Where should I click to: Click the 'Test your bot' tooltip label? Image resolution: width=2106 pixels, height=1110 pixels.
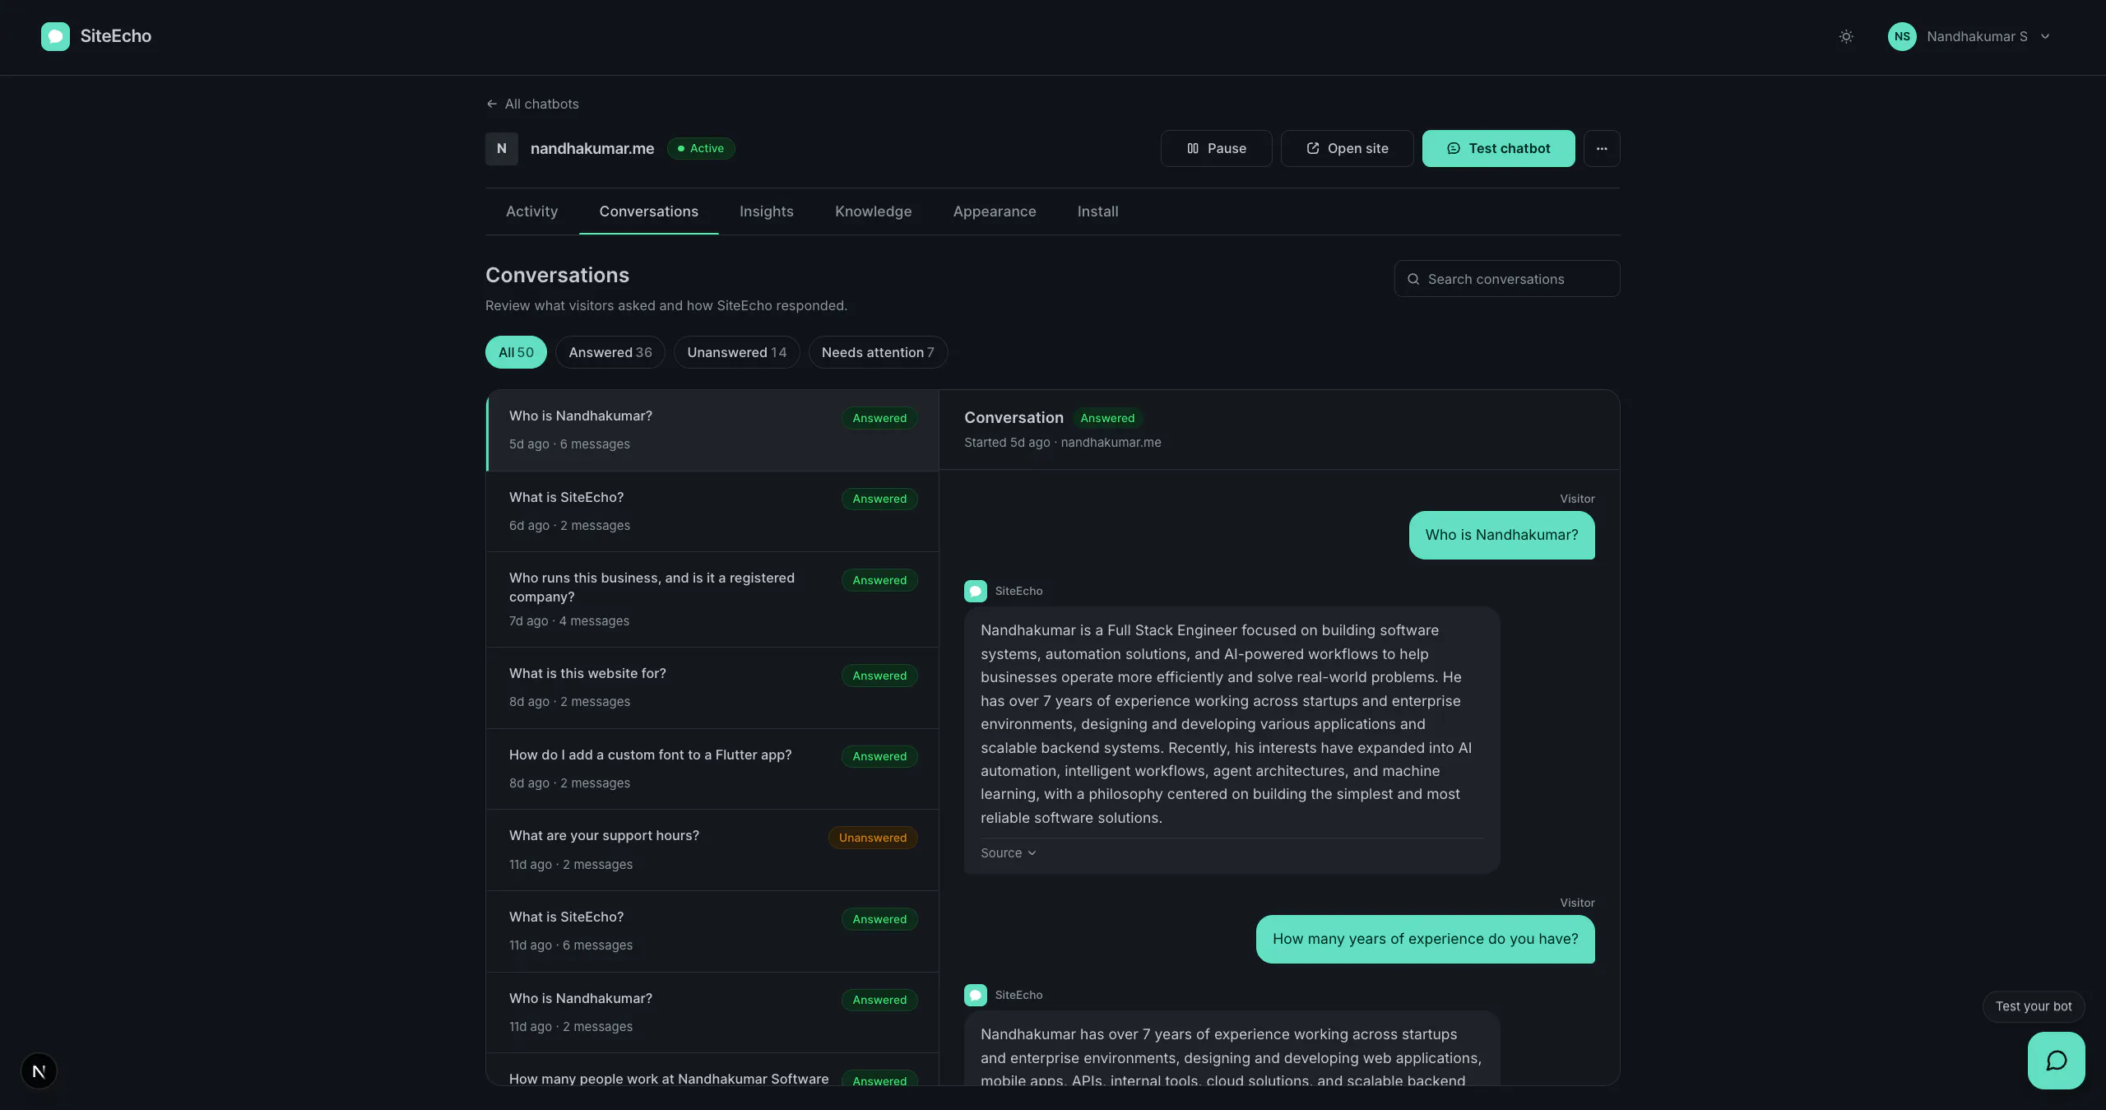pyautogui.click(x=2034, y=1006)
